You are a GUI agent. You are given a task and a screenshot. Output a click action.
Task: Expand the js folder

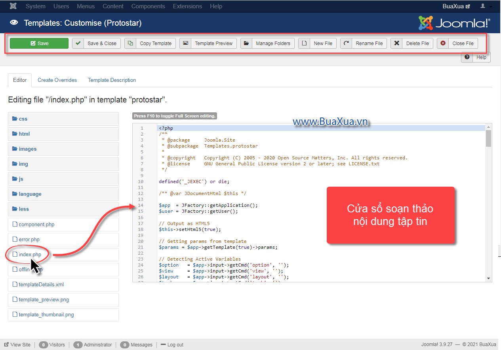pos(63,179)
